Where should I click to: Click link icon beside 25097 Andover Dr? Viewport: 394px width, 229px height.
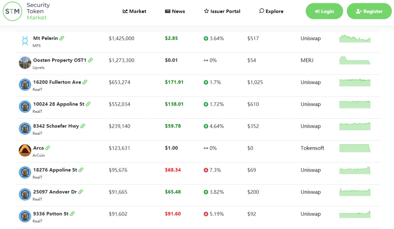(x=81, y=192)
